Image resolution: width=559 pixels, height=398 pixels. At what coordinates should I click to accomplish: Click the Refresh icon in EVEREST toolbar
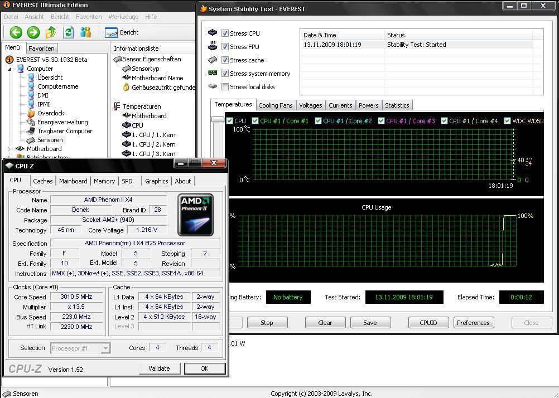pos(68,32)
